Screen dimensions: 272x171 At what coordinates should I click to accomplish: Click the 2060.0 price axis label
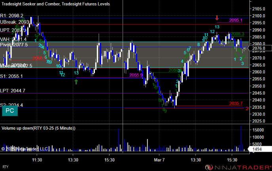pyautogui.click(x=259, y=72)
